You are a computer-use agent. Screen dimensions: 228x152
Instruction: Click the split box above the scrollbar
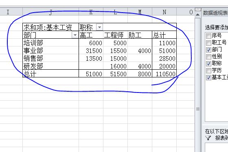198,9
